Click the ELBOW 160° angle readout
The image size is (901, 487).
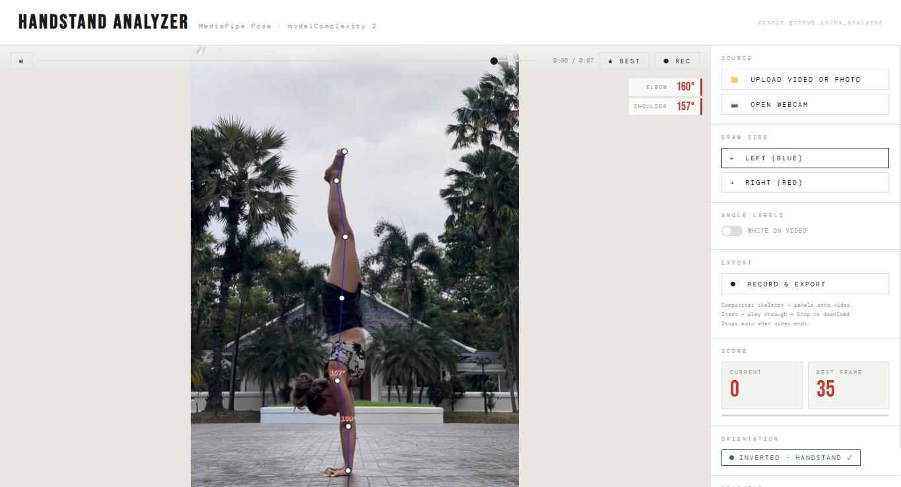pyautogui.click(x=665, y=86)
